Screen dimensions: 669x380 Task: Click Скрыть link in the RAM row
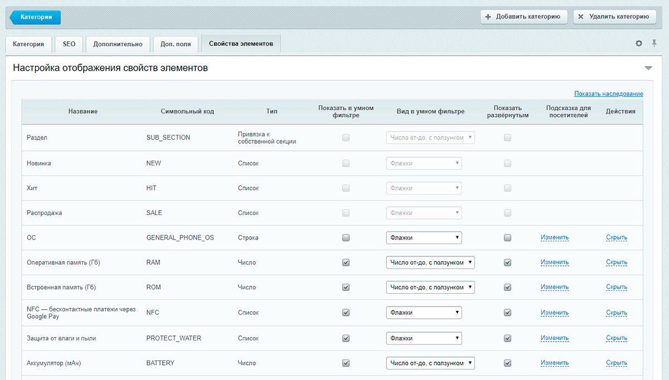click(x=616, y=262)
